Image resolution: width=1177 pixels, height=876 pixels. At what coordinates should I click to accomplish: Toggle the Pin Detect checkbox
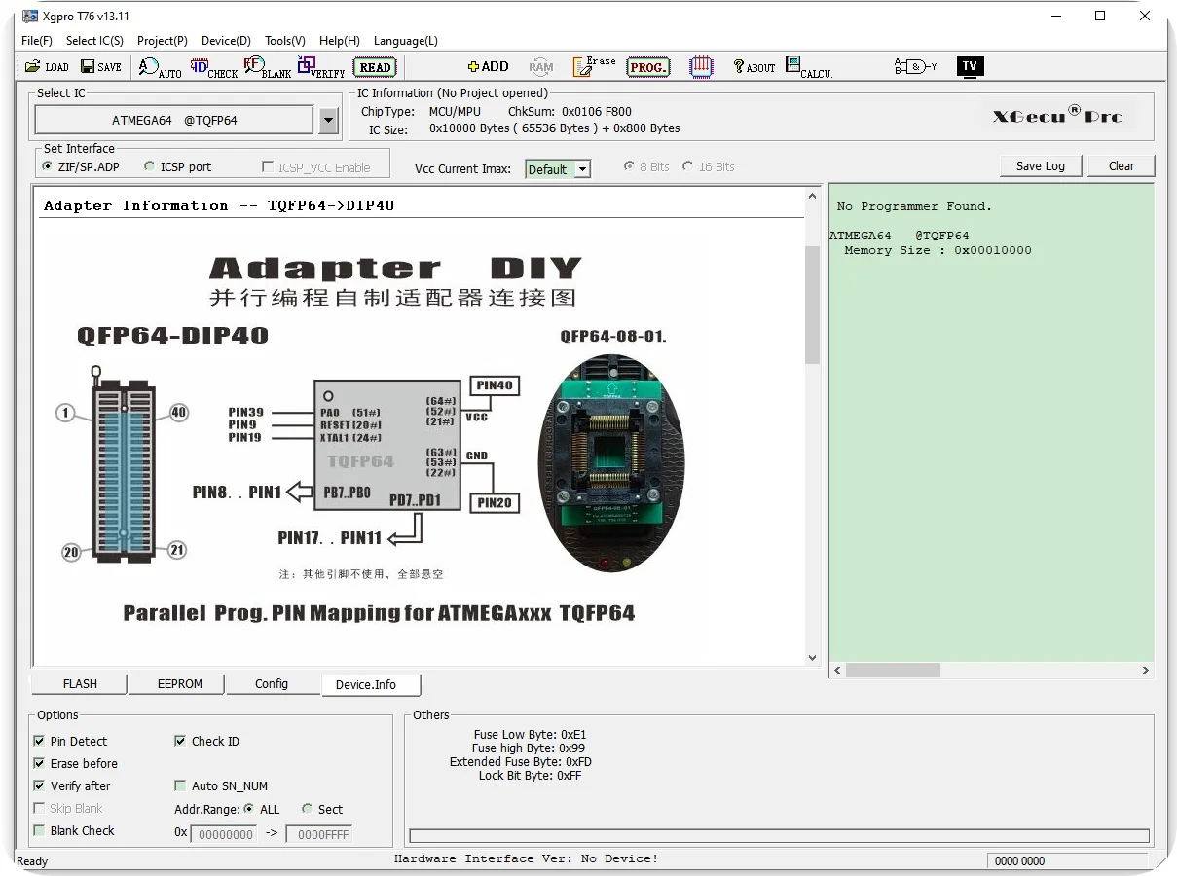tap(40, 741)
